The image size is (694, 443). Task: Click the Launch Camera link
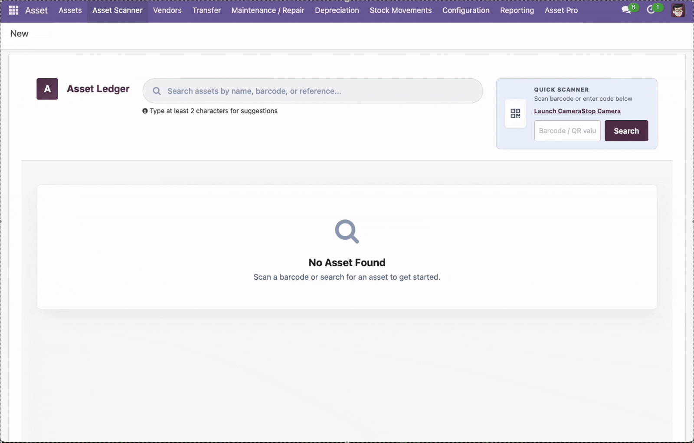tap(558, 111)
